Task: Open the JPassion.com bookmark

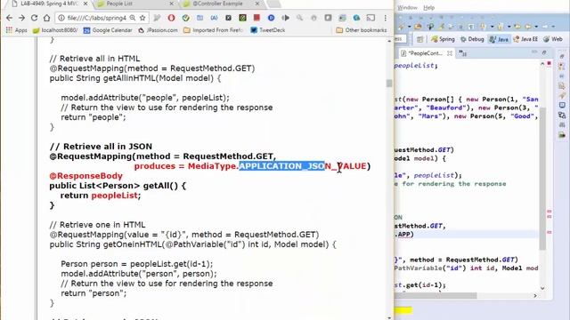Action: point(158,30)
